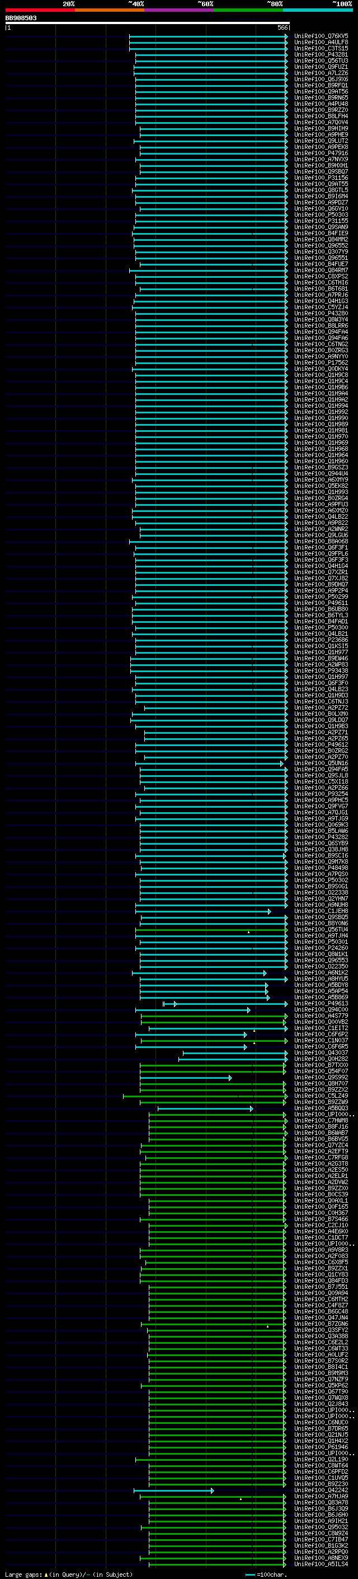Select the UniRef100_A9PHE9 label
358x1579 pixels.
(x=321, y=135)
